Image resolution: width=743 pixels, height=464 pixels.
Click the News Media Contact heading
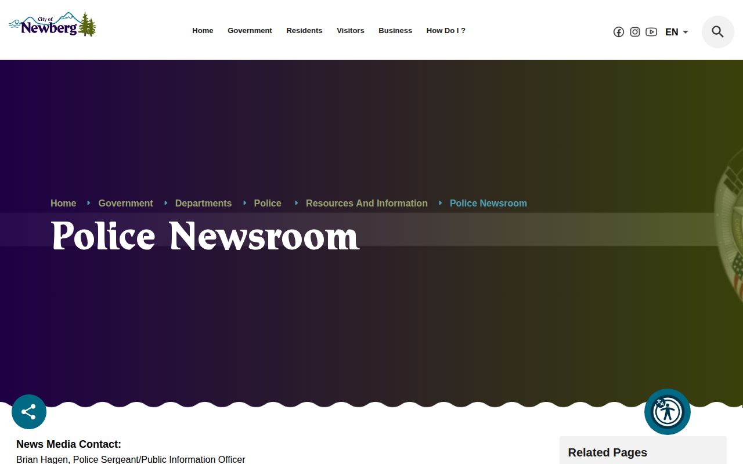(x=68, y=444)
